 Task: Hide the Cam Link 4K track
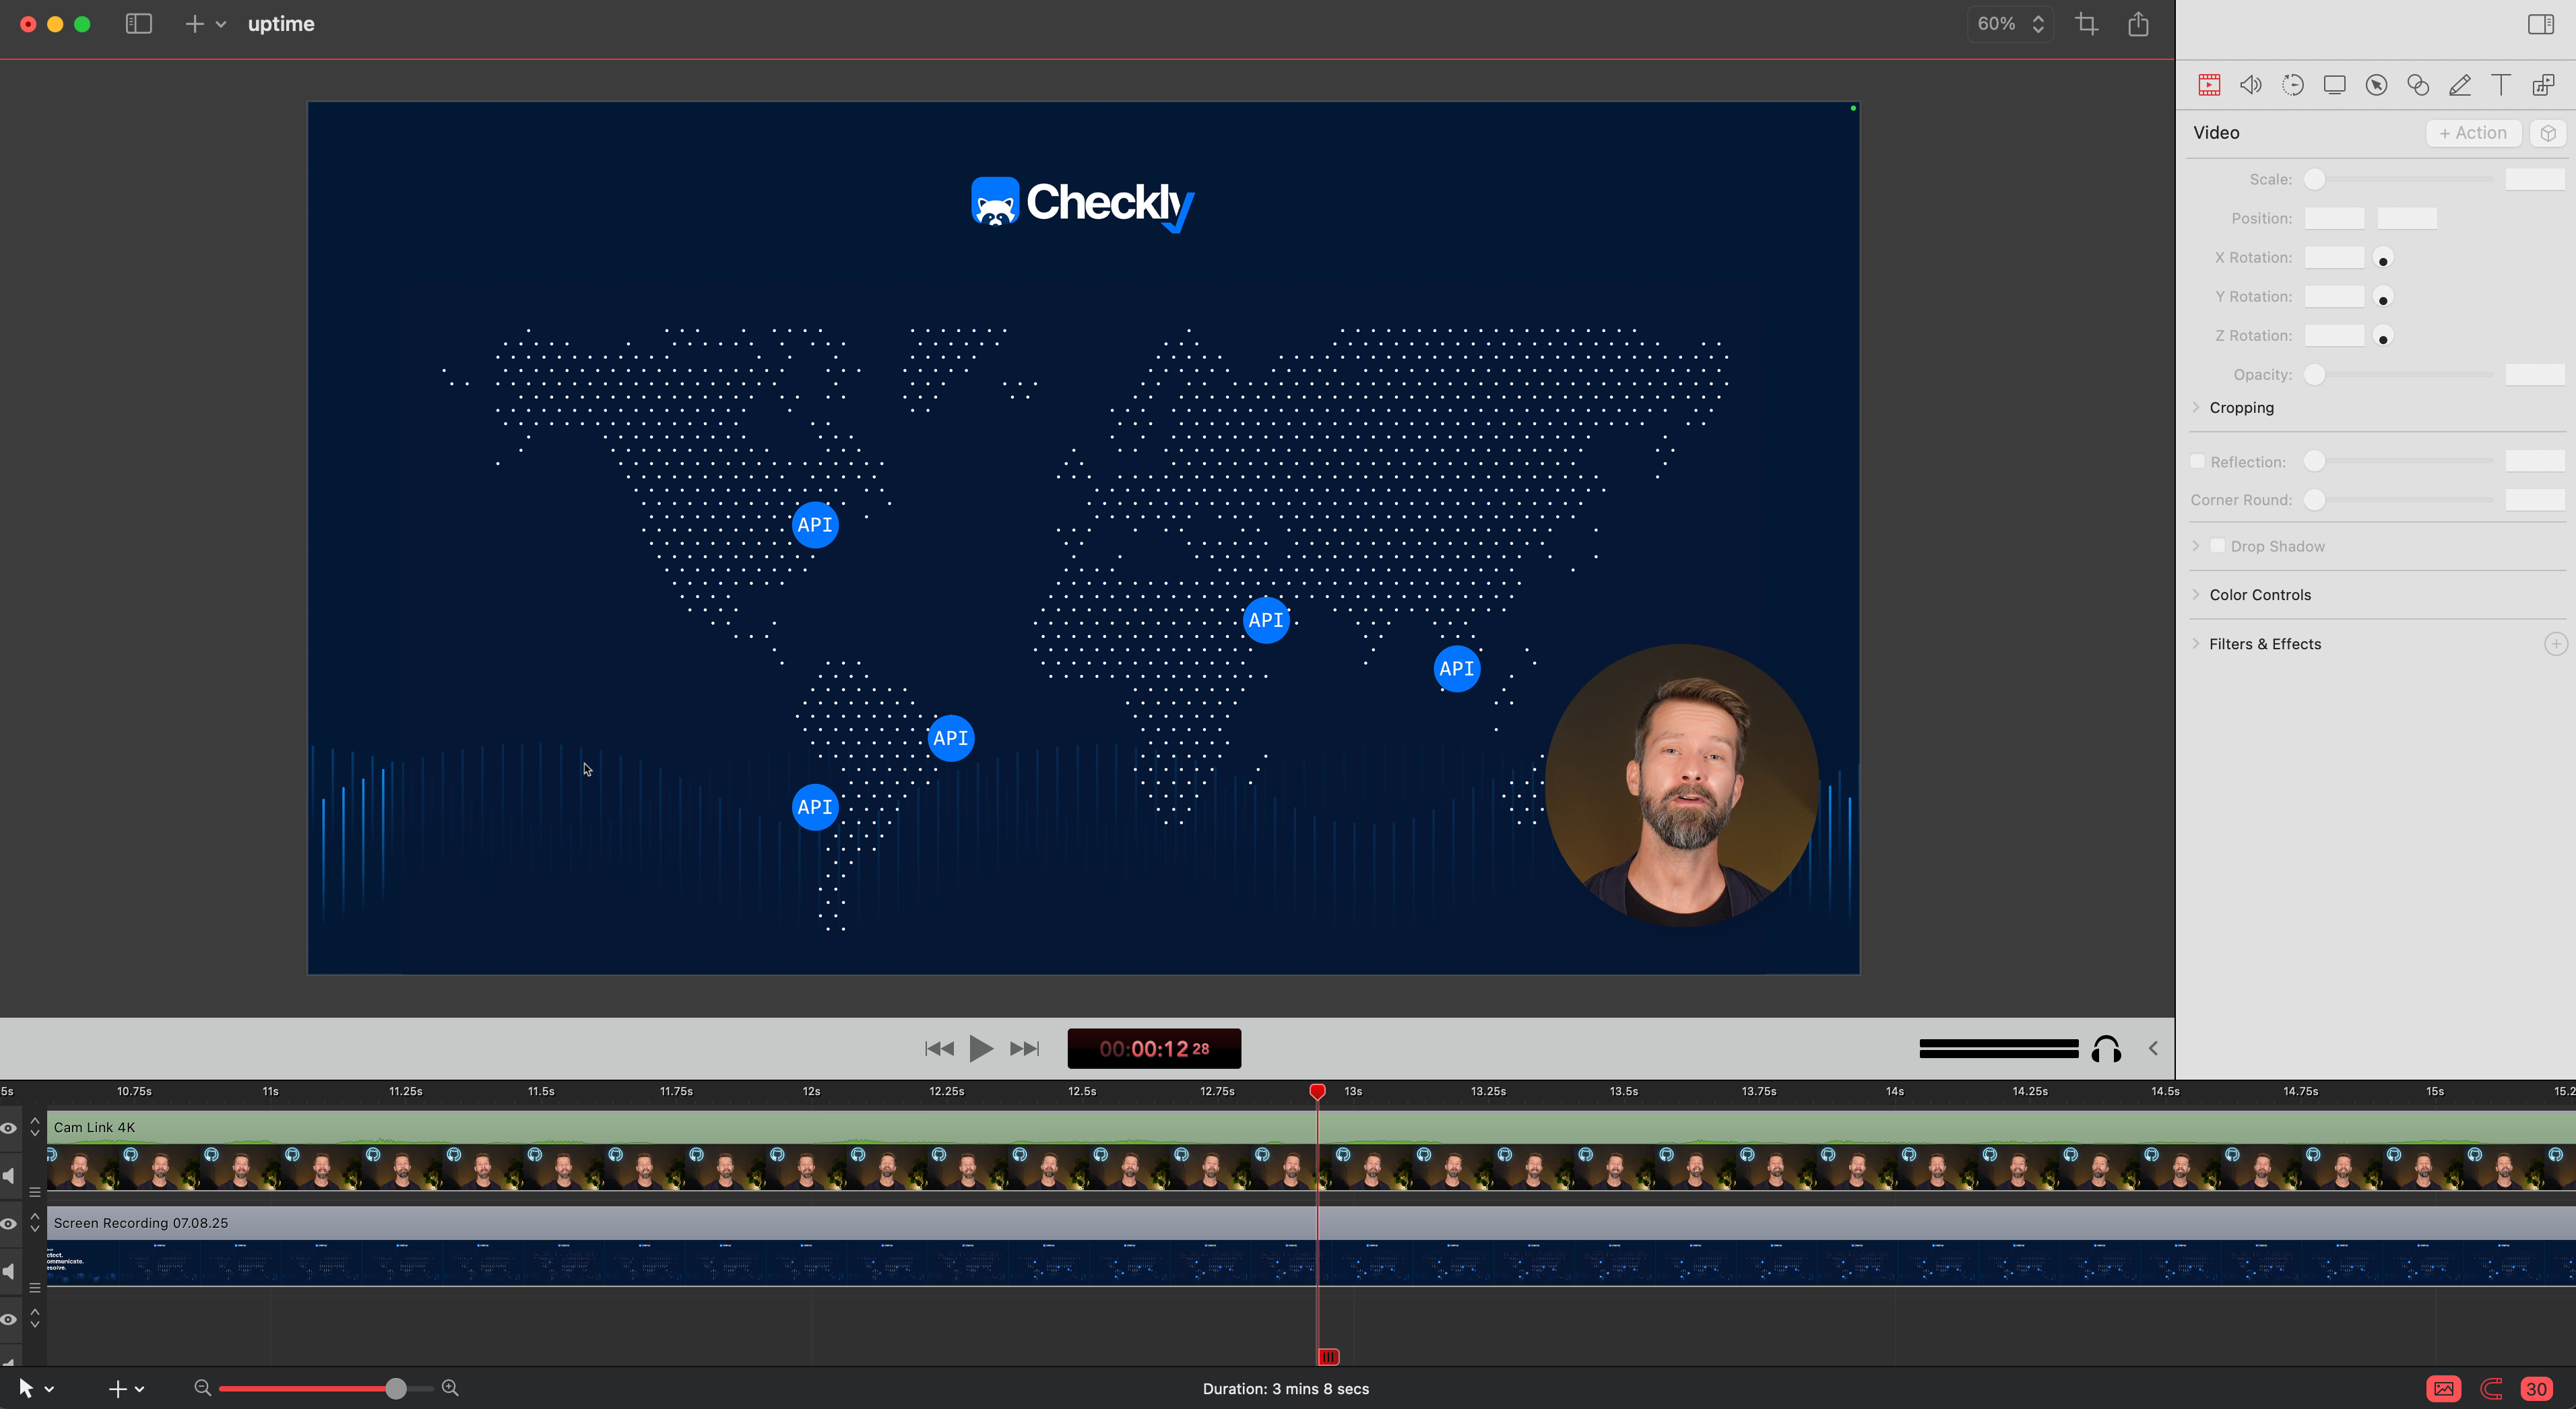tap(9, 1128)
